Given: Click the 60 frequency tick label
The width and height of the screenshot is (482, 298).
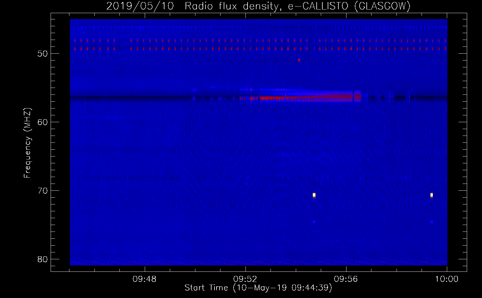Looking at the screenshot, I should [x=43, y=122].
